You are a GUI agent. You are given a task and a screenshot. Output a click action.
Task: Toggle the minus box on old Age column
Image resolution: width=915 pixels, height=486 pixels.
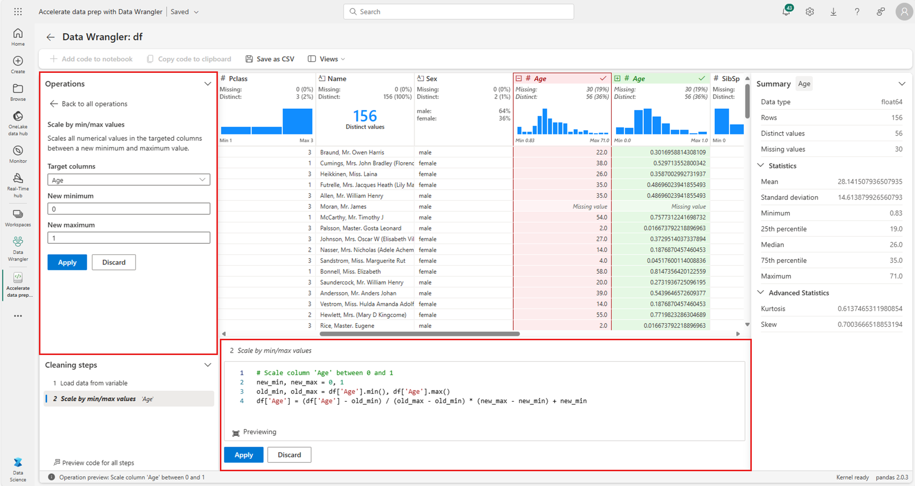(x=519, y=78)
